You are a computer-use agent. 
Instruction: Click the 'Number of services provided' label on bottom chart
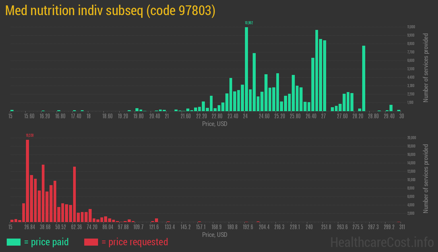pyautogui.click(x=427, y=178)
